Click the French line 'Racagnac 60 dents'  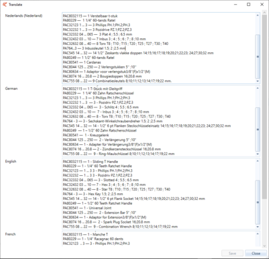(x=93, y=239)
